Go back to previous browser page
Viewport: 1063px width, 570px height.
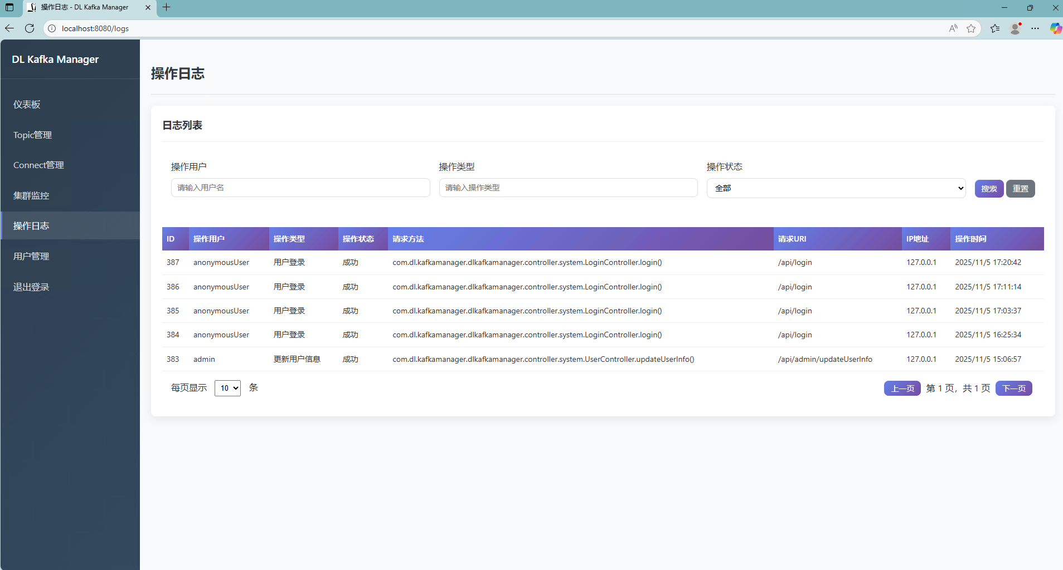click(x=9, y=28)
